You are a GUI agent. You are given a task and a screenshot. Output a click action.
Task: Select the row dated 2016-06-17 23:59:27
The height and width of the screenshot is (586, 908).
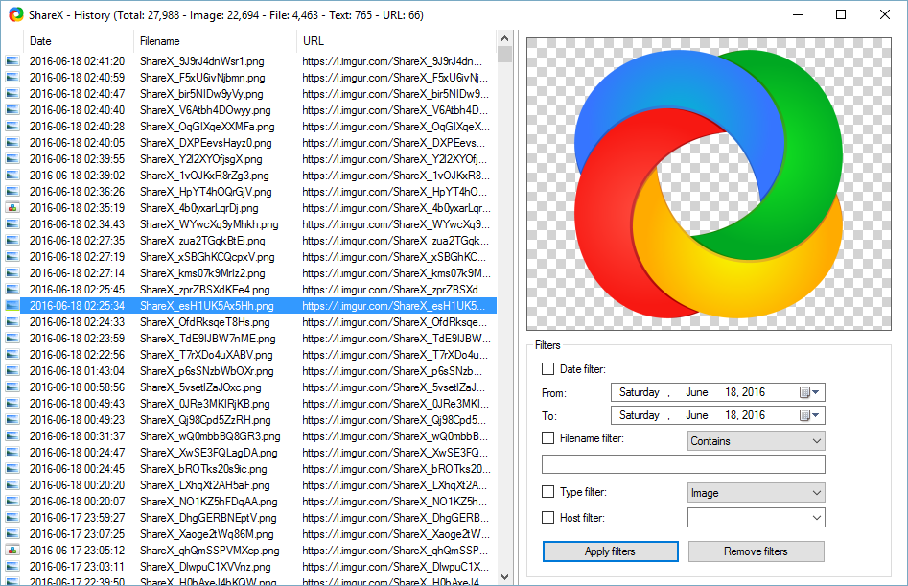tap(250, 518)
